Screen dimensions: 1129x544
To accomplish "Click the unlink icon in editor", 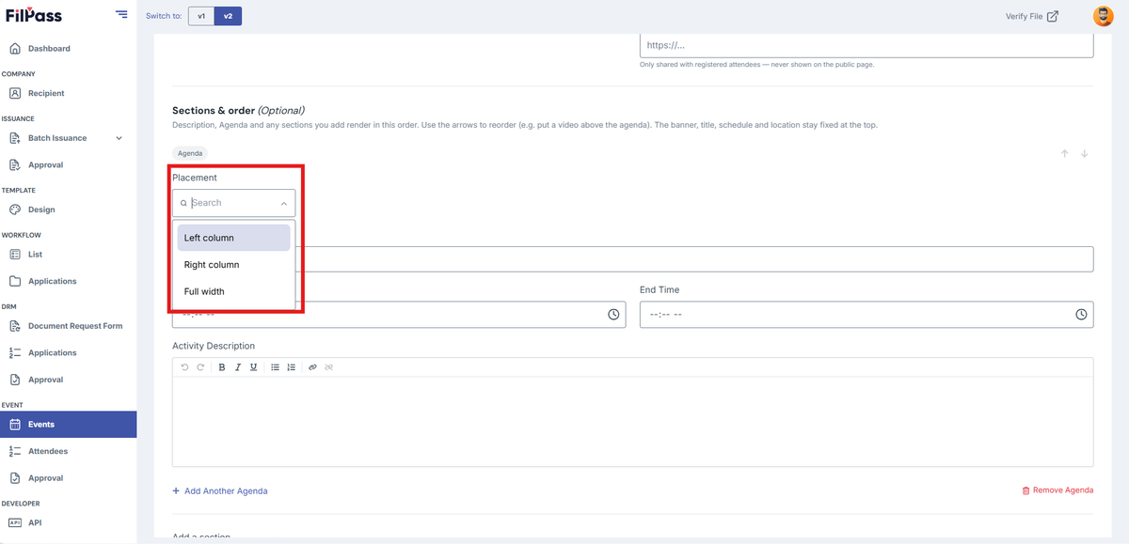I will tap(329, 367).
